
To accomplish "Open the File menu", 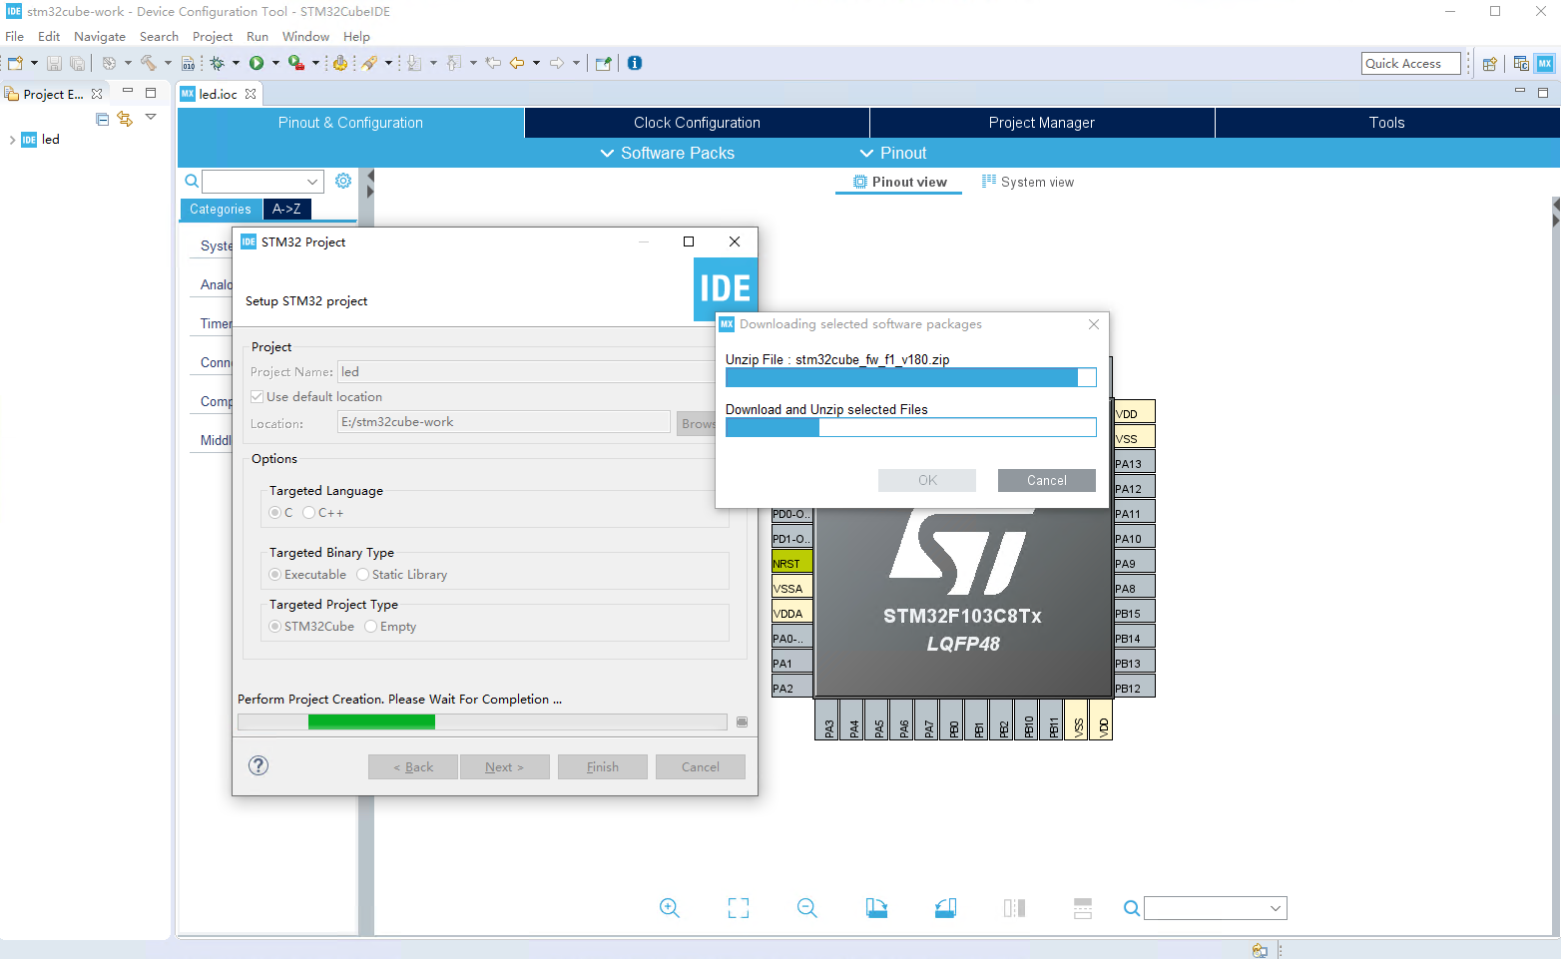I will 14,36.
